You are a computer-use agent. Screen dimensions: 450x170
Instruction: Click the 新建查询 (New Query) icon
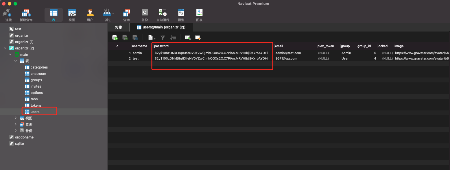click(26, 15)
